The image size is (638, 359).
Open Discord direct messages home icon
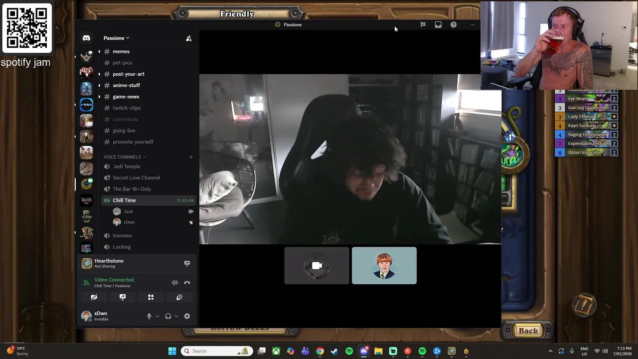pyautogui.click(x=86, y=38)
